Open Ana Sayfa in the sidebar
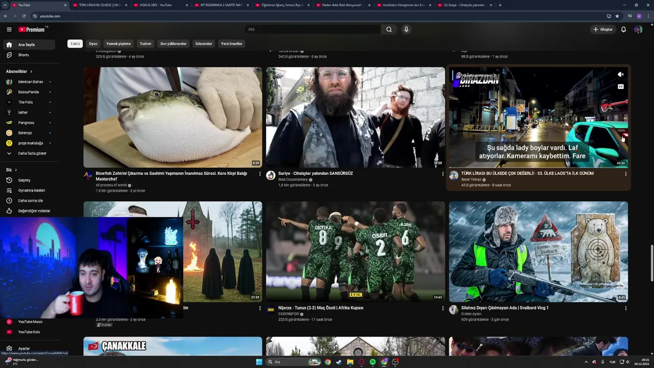 tap(29, 45)
